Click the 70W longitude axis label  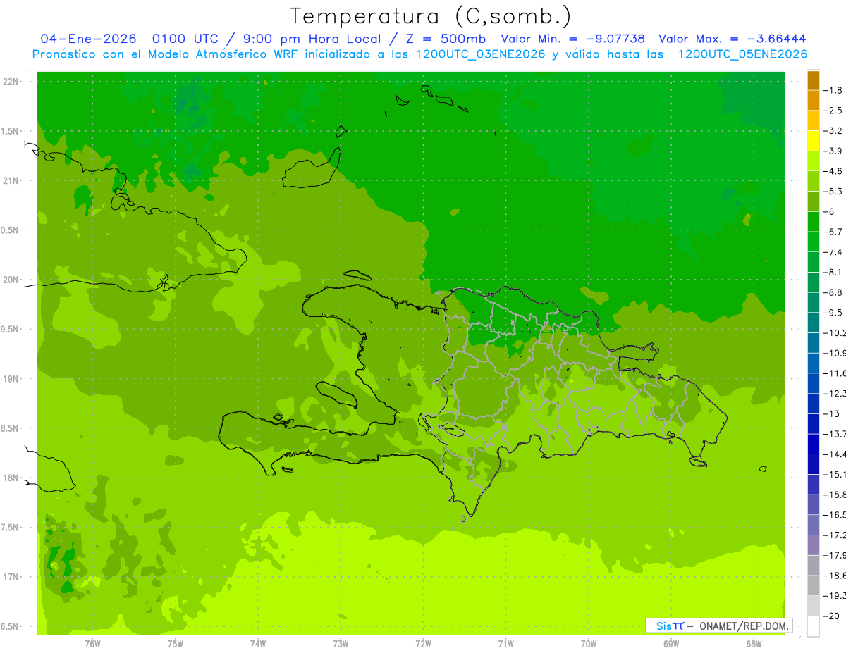pos(589,643)
